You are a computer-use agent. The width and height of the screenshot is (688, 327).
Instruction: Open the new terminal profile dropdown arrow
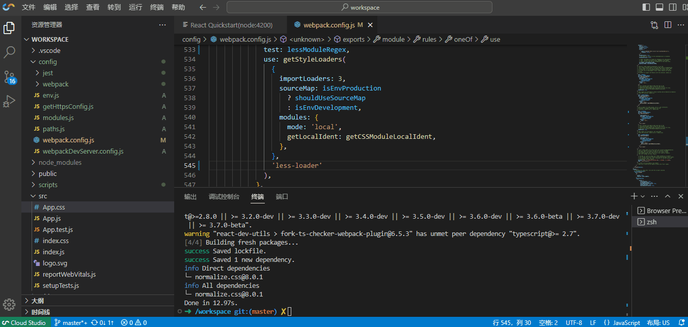[x=643, y=196]
